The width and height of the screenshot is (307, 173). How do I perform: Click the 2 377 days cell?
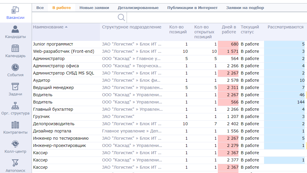(228, 160)
